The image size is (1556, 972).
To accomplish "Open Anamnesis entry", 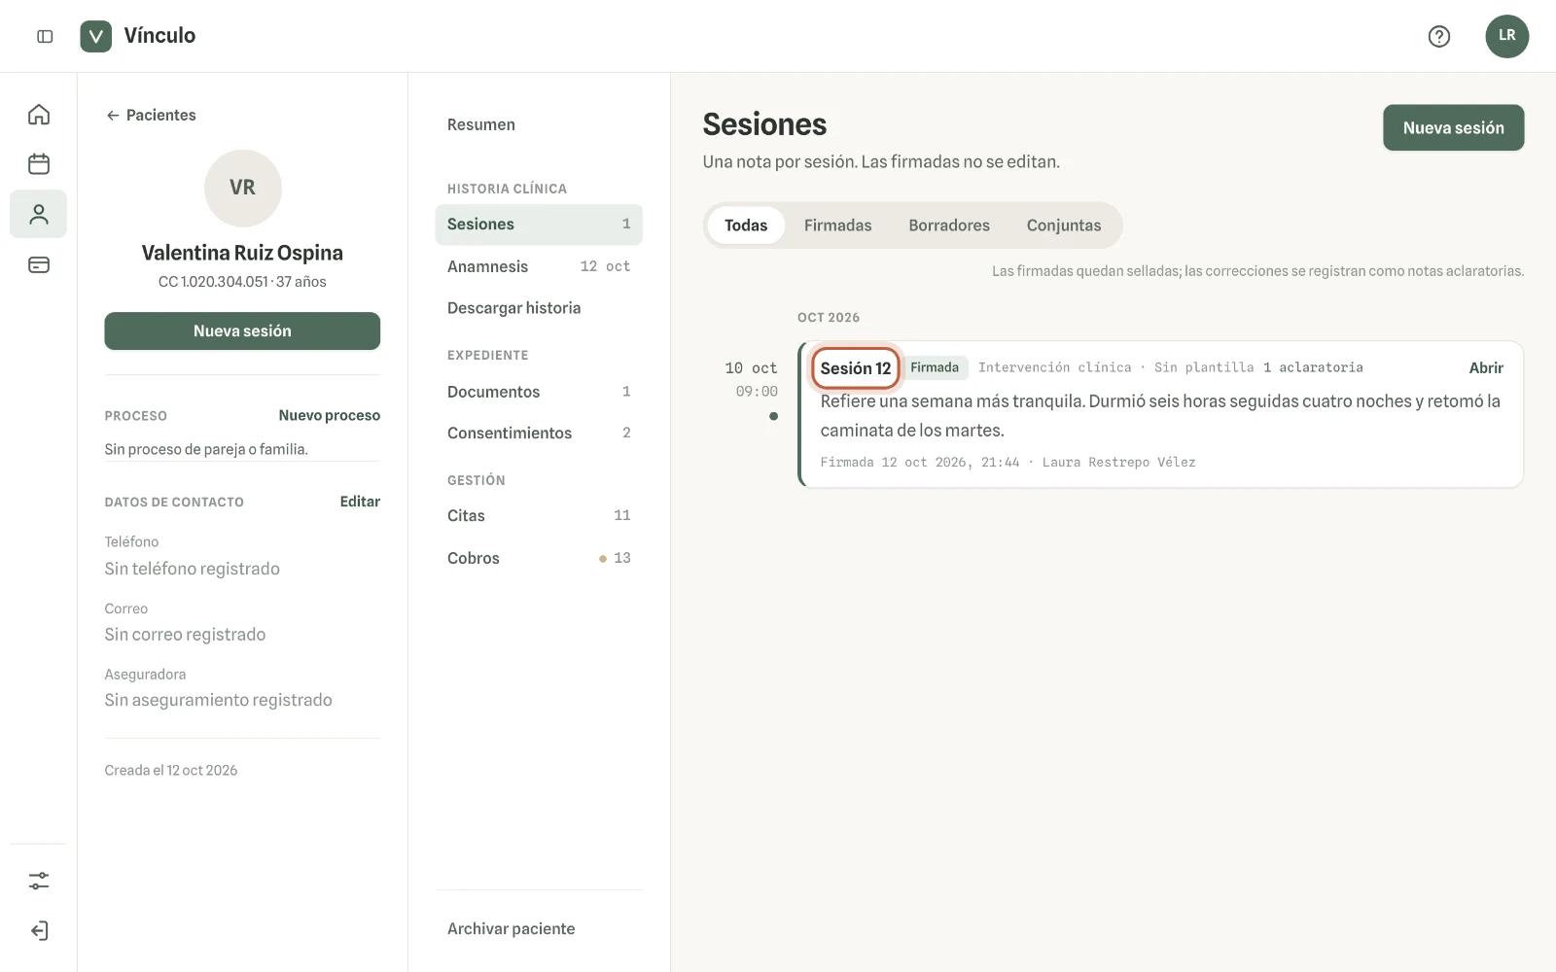I will [539, 266].
